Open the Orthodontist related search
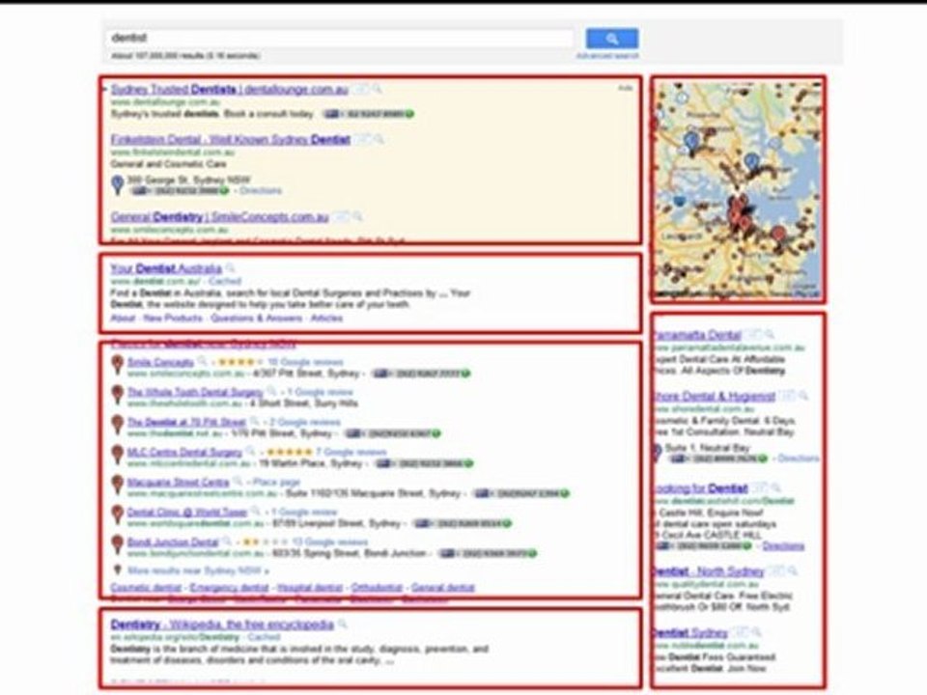Image resolution: width=927 pixels, height=695 pixels. (377, 588)
